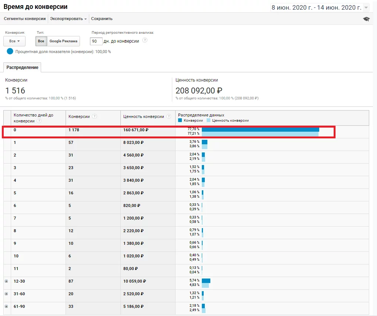This screenshot has height=316, width=377.
Task: Click help icon beside Конверсии column header
Action: [94, 116]
